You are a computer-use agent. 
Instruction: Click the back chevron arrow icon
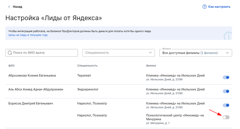click(9, 7)
